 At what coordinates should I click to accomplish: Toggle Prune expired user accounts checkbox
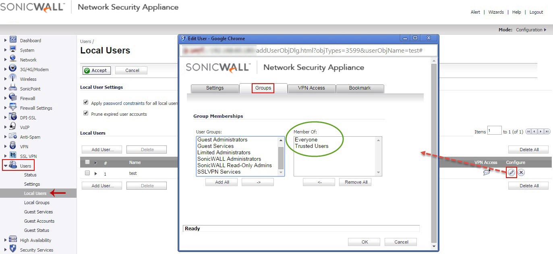[x=86, y=113]
